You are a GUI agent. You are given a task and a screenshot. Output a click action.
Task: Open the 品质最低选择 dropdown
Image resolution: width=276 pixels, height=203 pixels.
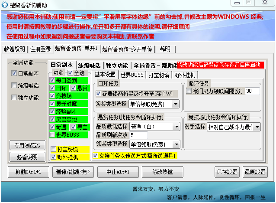[154, 127]
